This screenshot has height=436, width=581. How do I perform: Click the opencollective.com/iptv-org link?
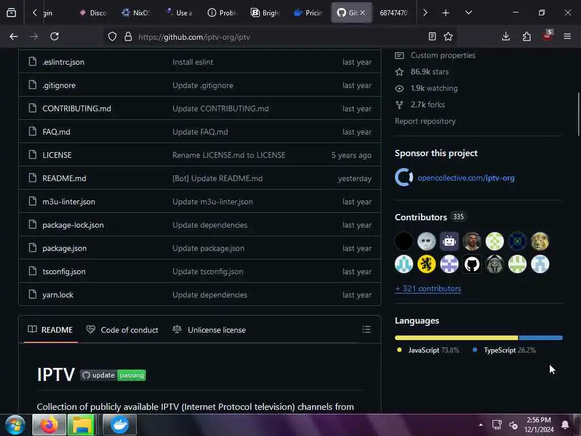[466, 178]
